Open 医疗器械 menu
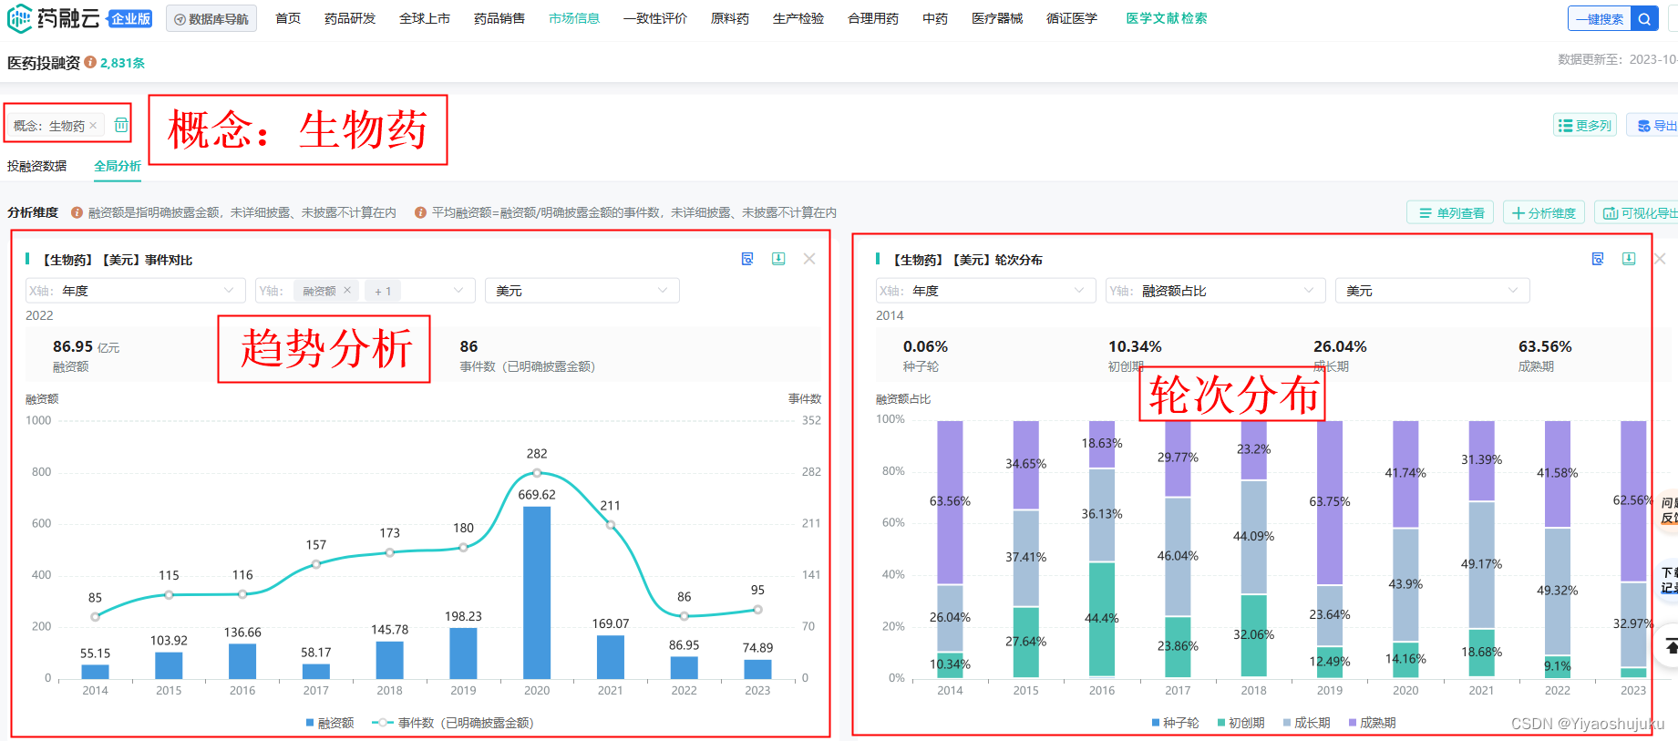The height and width of the screenshot is (741, 1678). [997, 18]
